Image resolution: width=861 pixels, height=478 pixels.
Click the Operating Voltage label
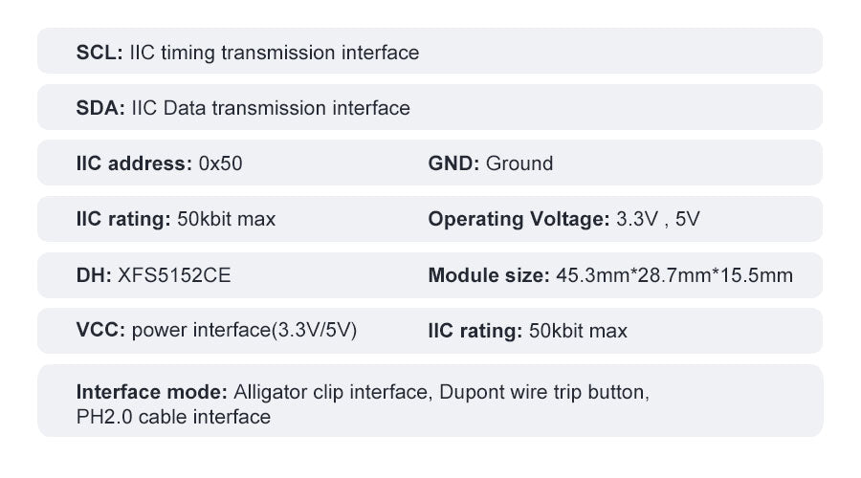click(x=519, y=219)
